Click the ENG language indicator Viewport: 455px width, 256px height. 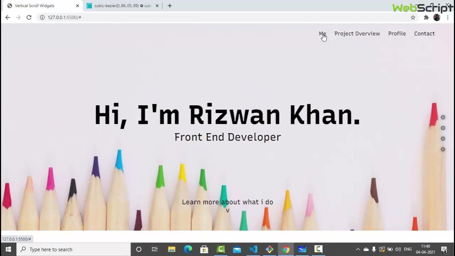408,249
